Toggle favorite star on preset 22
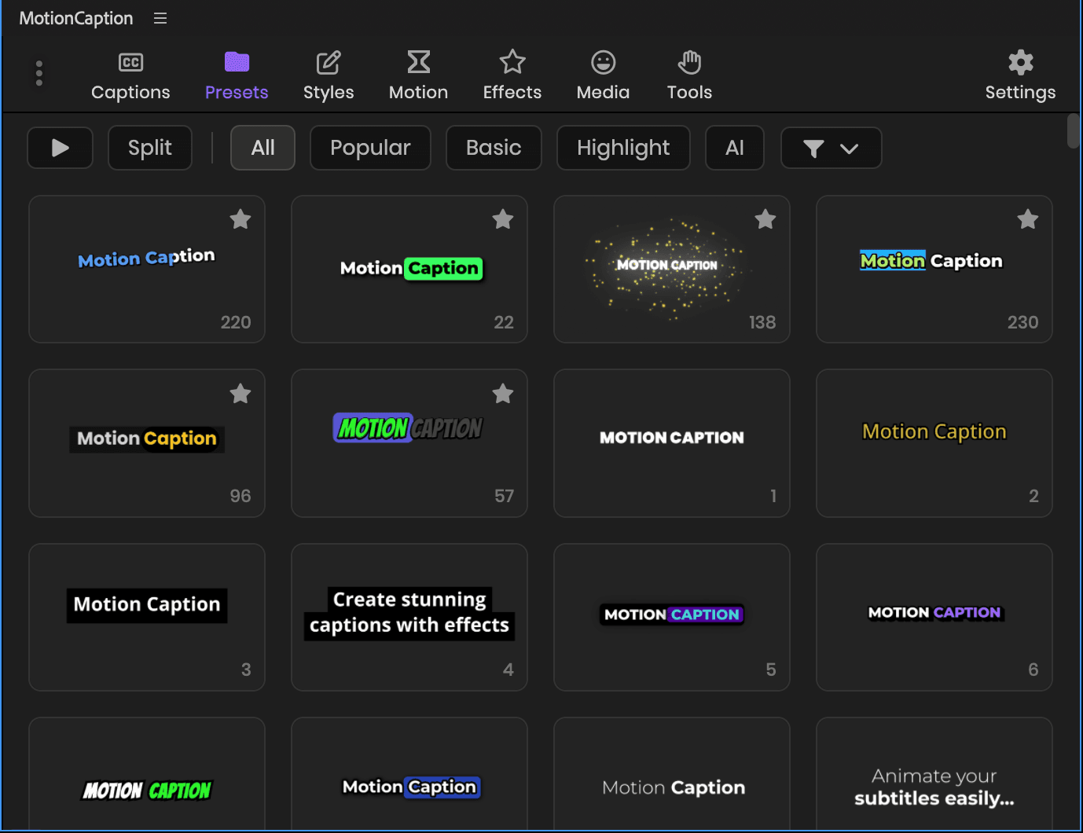1083x833 pixels. point(503,219)
